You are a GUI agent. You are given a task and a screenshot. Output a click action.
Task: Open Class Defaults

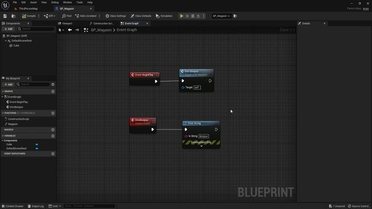point(141,16)
